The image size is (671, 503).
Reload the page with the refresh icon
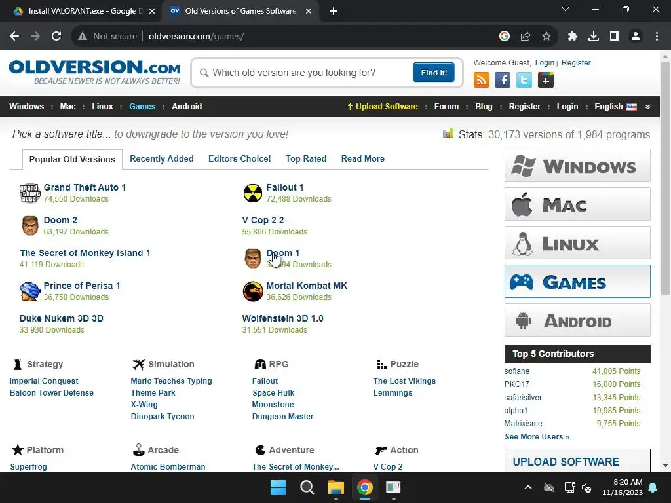[56, 37]
